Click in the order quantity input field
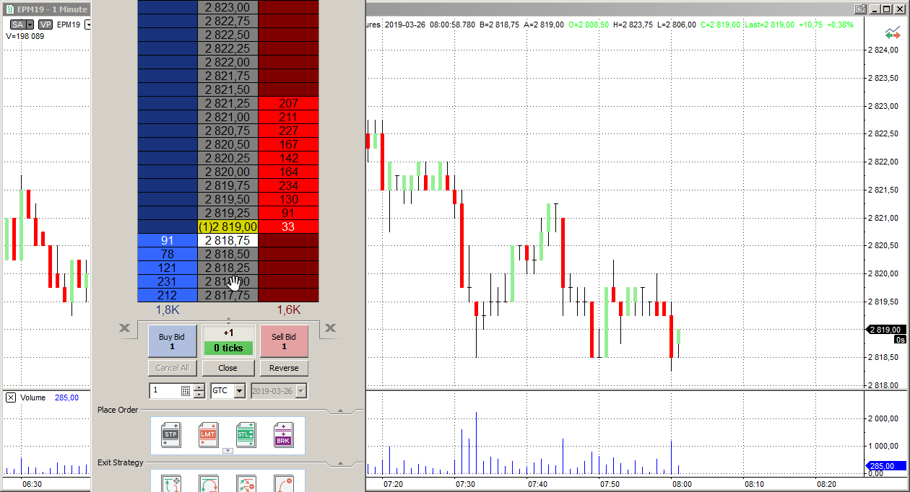Viewport: 910px width, 492px height. tap(165, 390)
